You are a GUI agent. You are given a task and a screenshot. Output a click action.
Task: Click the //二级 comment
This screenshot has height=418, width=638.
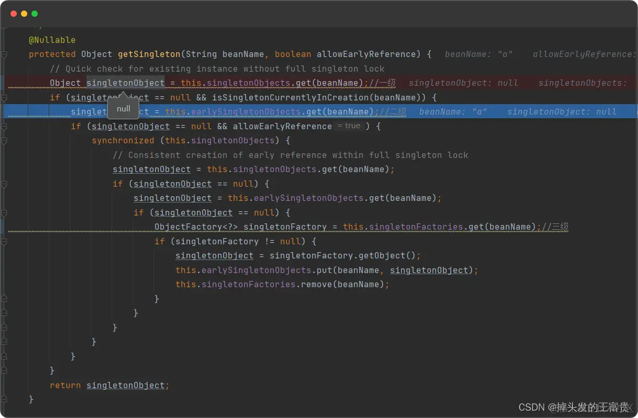click(393, 112)
